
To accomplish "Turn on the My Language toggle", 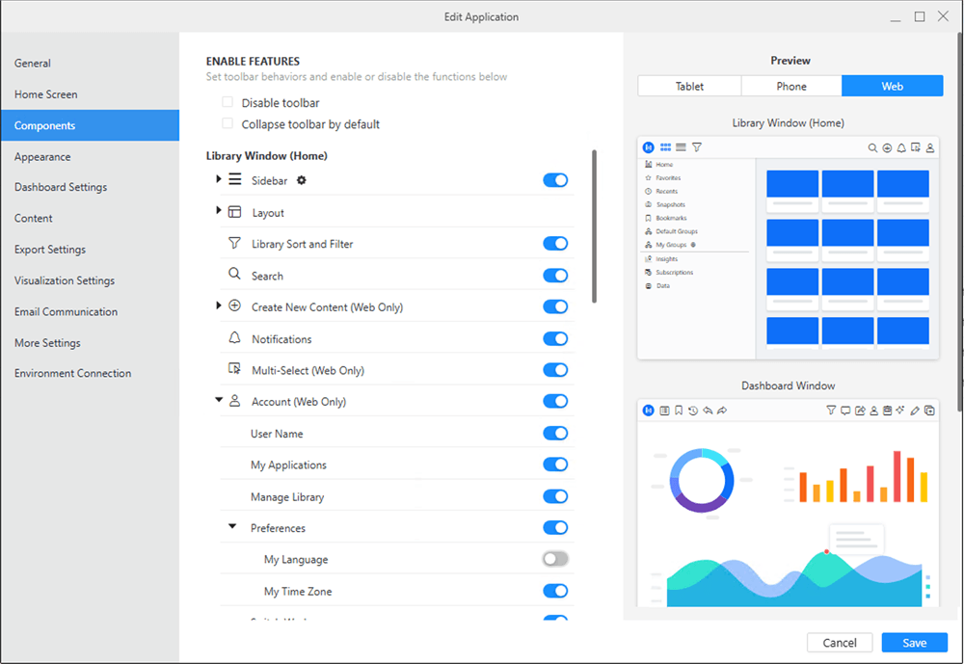I will click(x=555, y=559).
